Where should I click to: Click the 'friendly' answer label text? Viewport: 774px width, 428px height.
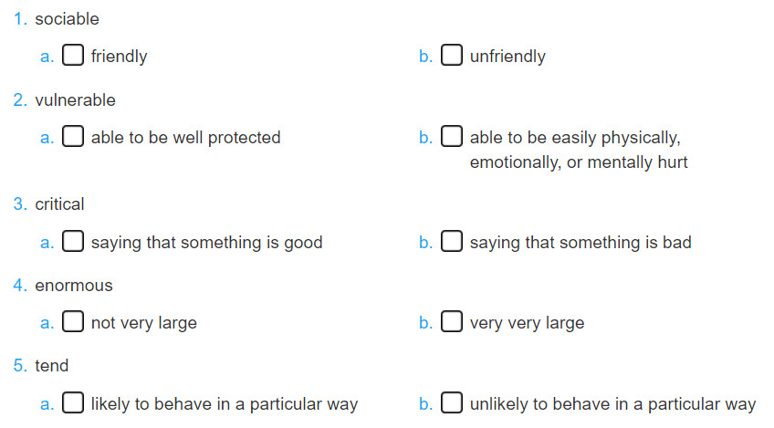point(119,57)
